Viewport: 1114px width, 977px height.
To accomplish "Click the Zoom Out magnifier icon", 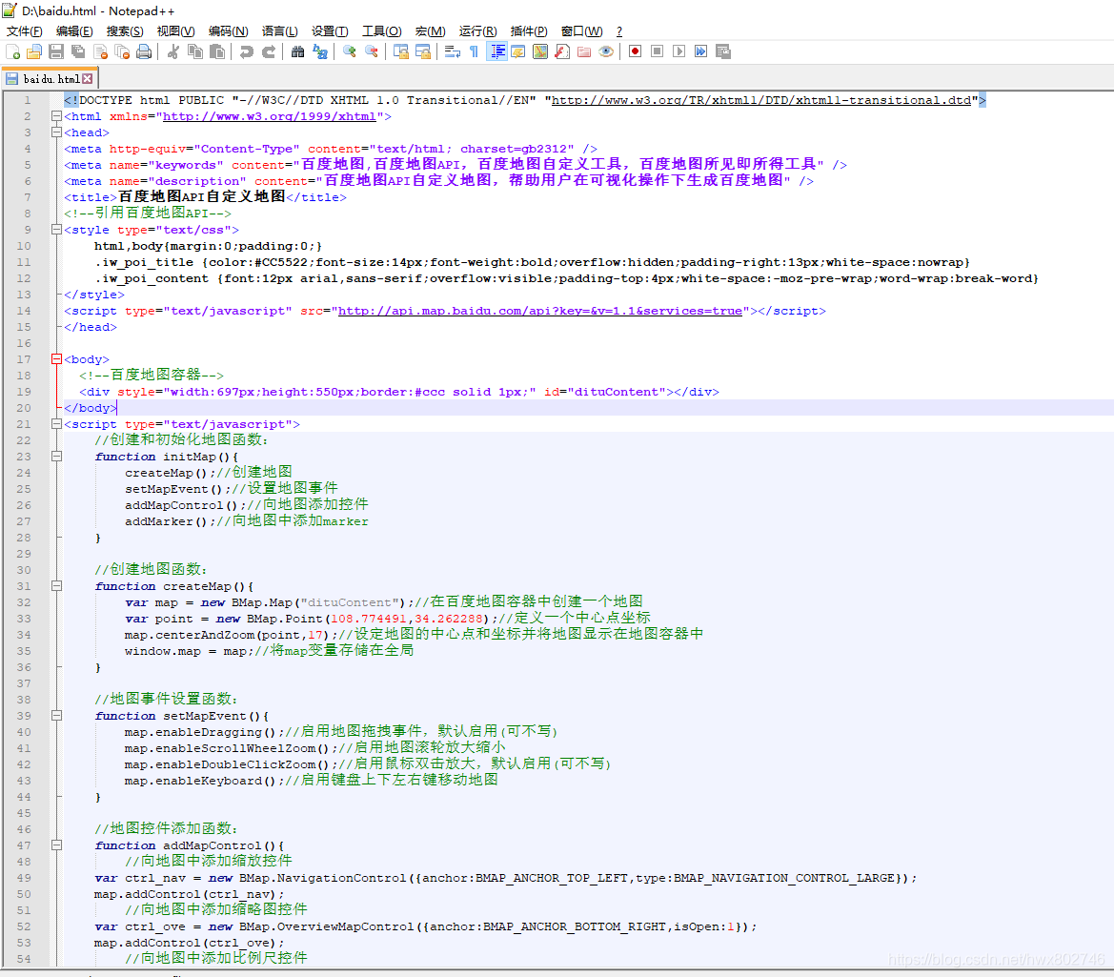I will coord(371,51).
